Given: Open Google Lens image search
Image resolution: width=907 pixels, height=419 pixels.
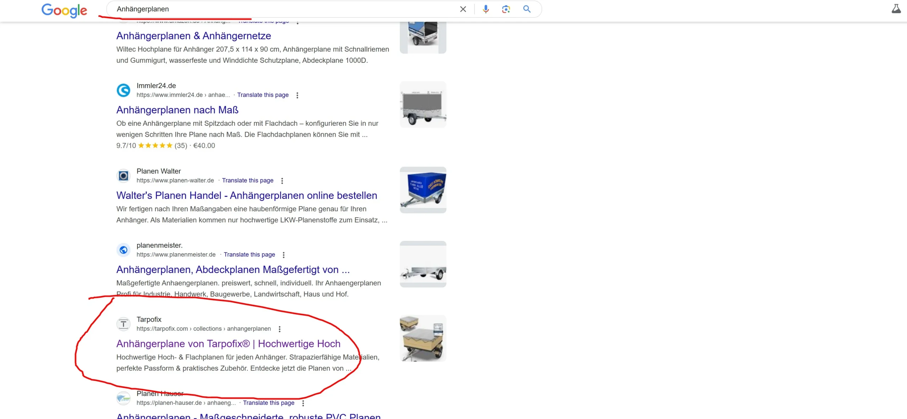Looking at the screenshot, I should pos(506,9).
